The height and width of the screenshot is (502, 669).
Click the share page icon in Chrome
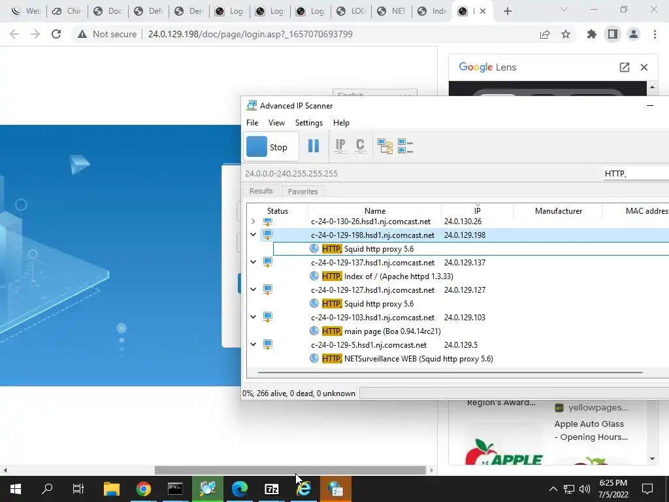tap(545, 34)
